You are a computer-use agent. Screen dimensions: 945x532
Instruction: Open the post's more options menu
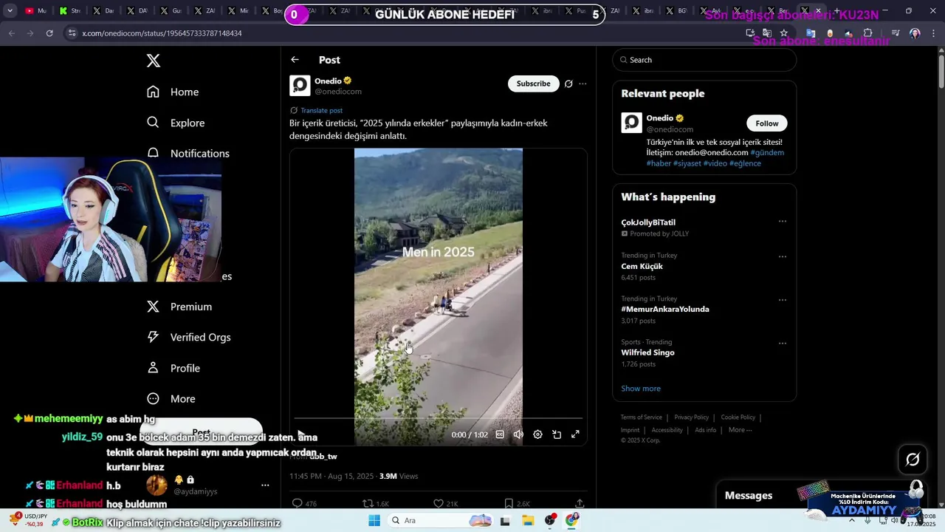(x=583, y=83)
